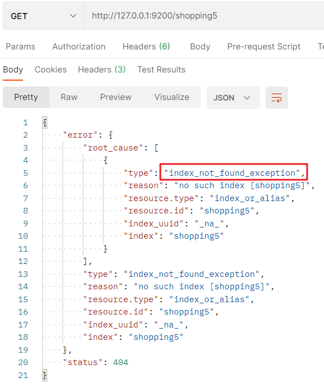The width and height of the screenshot is (324, 387).
Task: Open the response Cookies tab
Action: 51,70
